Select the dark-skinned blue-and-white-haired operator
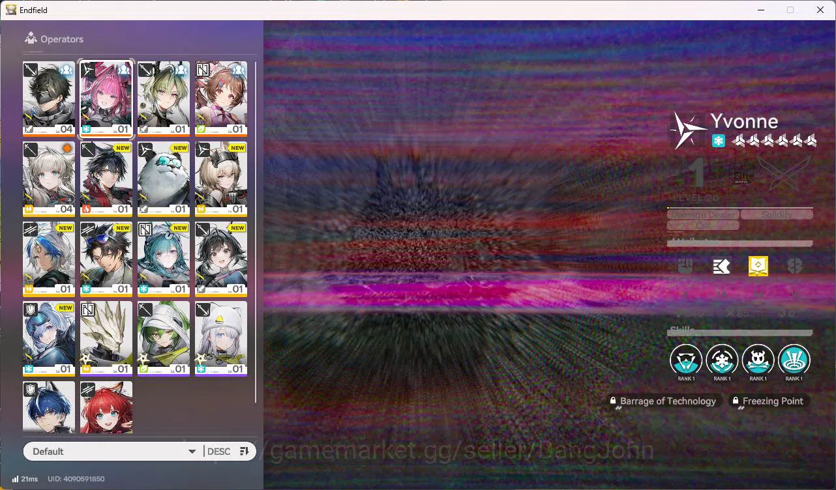The height and width of the screenshot is (490, 836). [x=49, y=259]
